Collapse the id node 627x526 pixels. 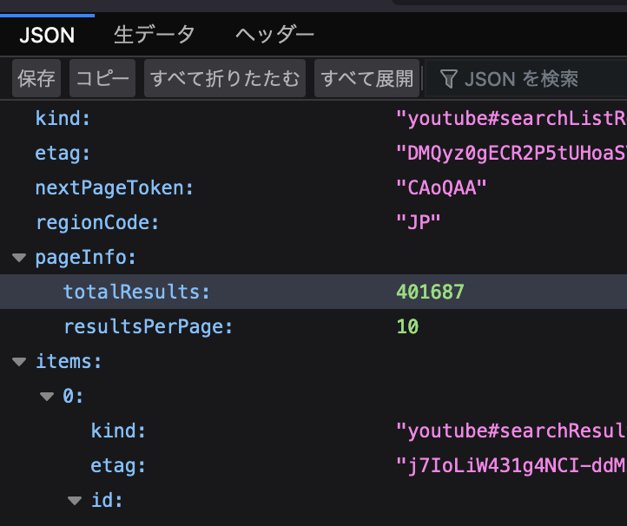tap(75, 501)
